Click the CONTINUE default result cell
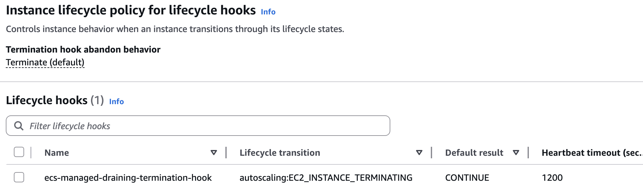 [467, 178]
